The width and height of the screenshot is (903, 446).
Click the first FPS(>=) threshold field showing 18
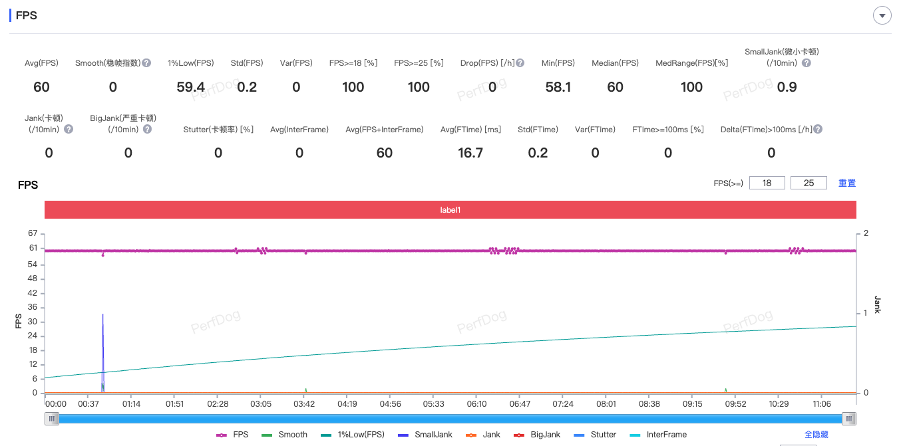[767, 183]
